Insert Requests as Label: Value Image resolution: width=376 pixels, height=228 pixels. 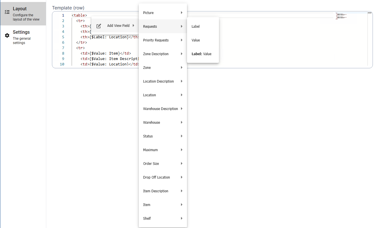[203, 54]
